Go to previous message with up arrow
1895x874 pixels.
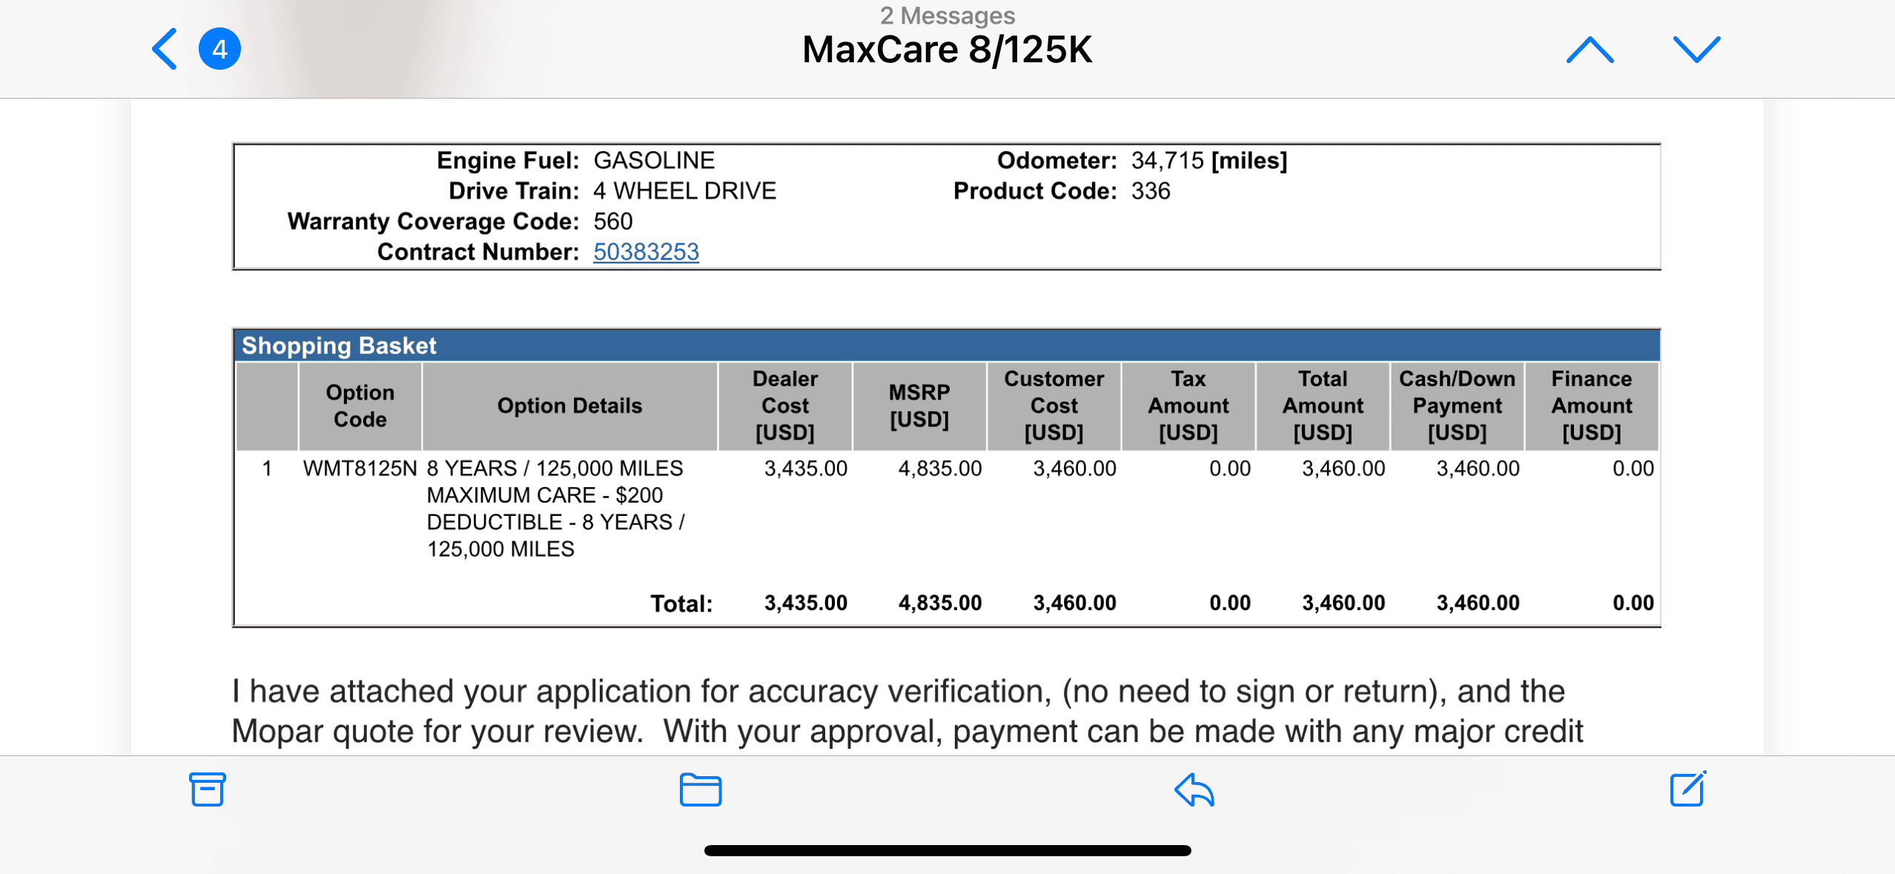coord(1590,50)
